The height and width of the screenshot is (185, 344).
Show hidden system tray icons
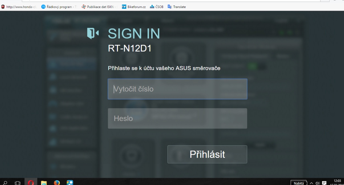pos(311,183)
